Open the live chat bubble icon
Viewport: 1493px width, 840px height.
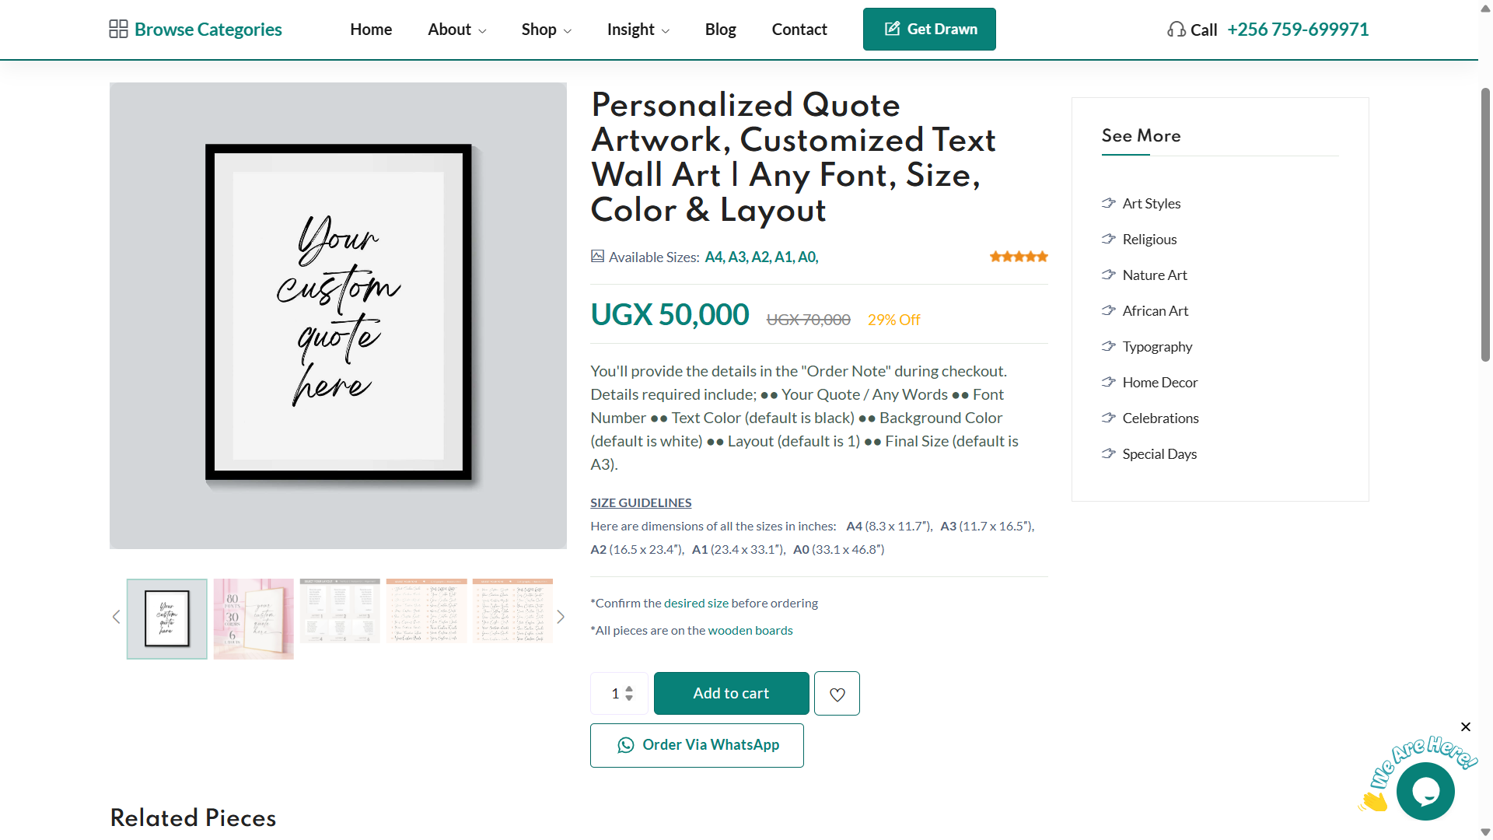(x=1425, y=791)
